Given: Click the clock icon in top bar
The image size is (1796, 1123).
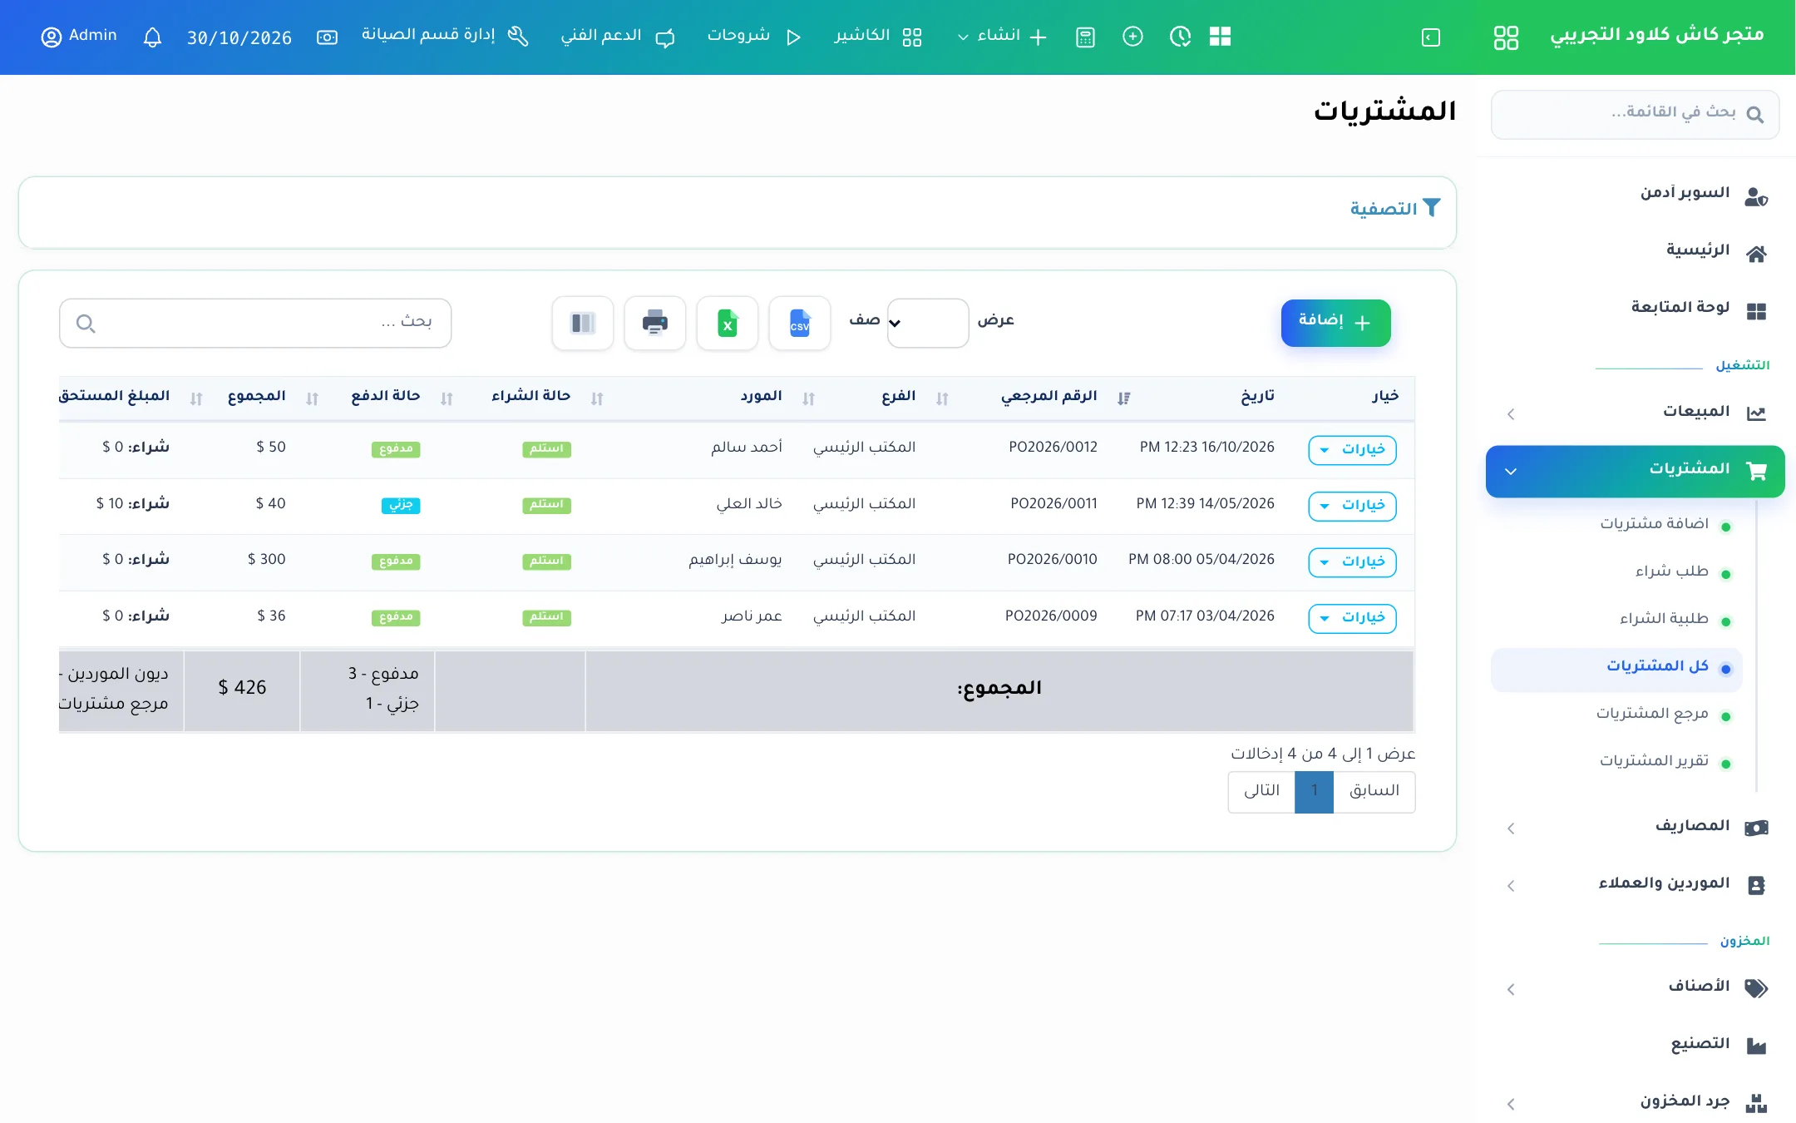Looking at the screenshot, I should click(1180, 37).
